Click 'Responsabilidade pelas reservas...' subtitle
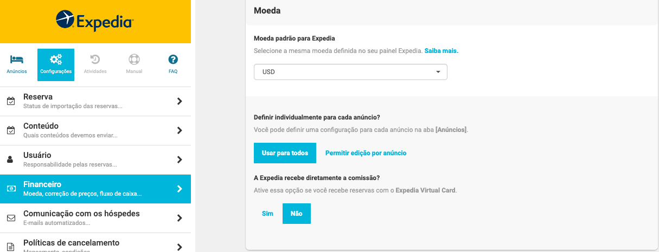Screen dimensions: 659x252 (x=70, y=164)
